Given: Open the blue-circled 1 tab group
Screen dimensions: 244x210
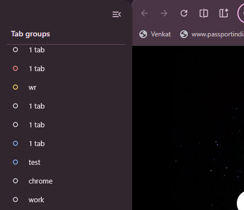Looking at the screenshot, I should click(66, 143).
